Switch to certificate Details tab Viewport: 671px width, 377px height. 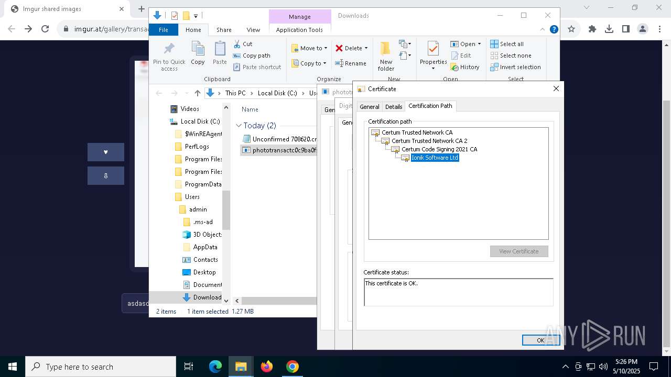click(394, 106)
